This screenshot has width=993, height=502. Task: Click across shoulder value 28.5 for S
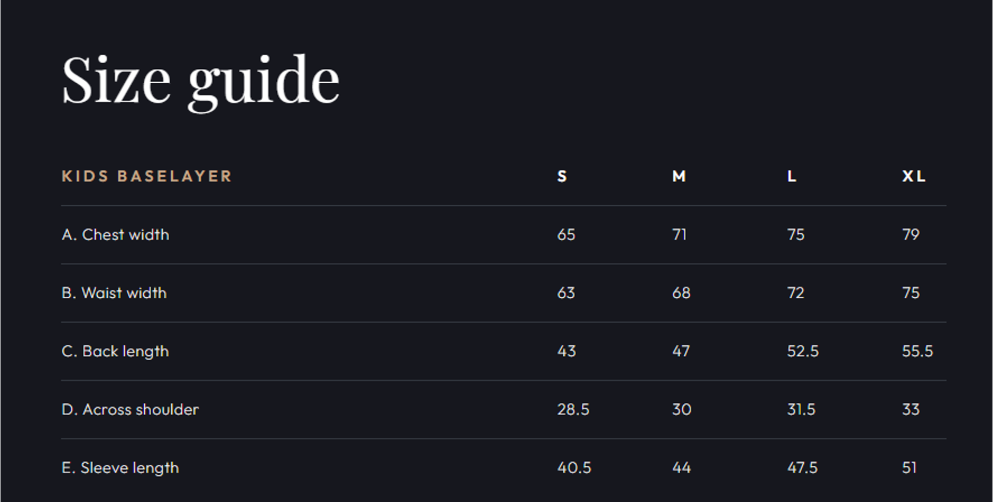tap(573, 409)
